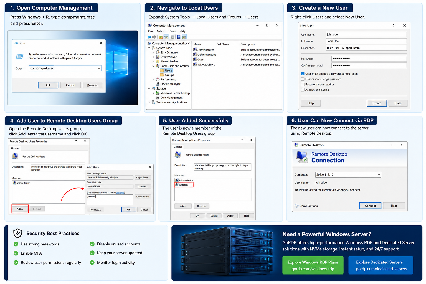This screenshot has height=284, width=426.
Task: Toggle the rightmost Action Pane toolbar icon
Action: pyautogui.click(x=184, y=37)
